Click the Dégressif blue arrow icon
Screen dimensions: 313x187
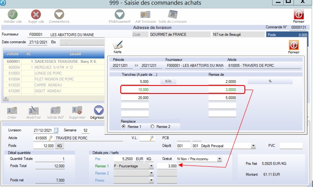click(x=98, y=110)
